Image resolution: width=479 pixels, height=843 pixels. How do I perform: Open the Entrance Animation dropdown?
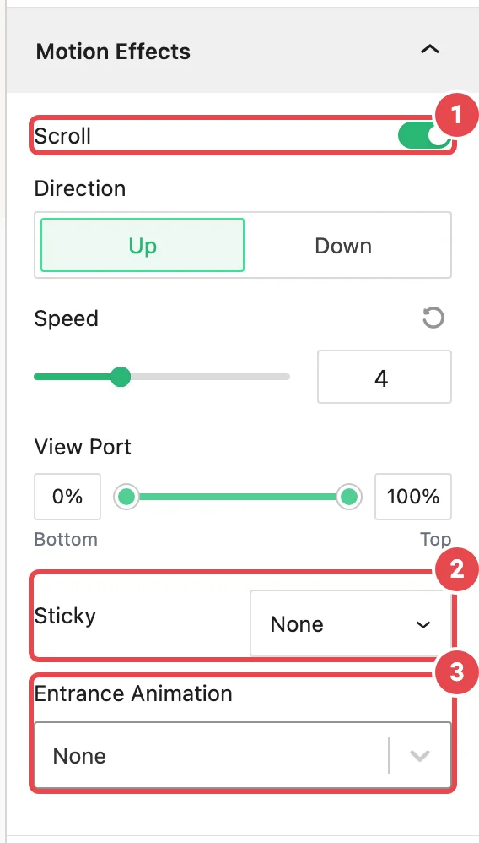pos(243,755)
